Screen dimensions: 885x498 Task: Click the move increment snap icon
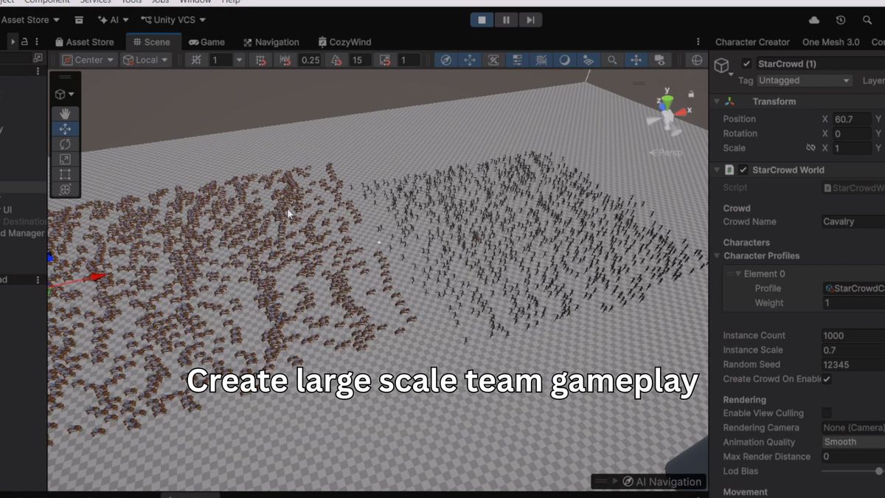pos(285,60)
